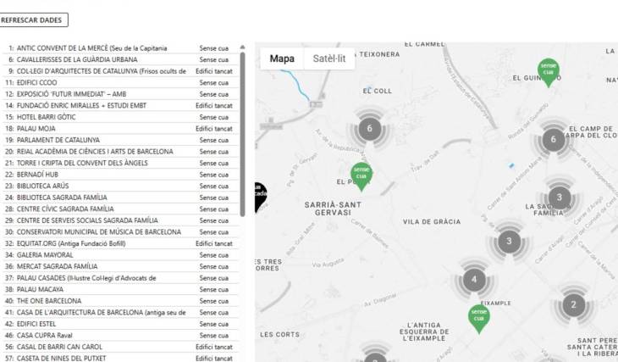Select EQUITAT.ORG (Antiga Fundació Bofill) row
Viewport: 618px width, 362px height.
120,243
